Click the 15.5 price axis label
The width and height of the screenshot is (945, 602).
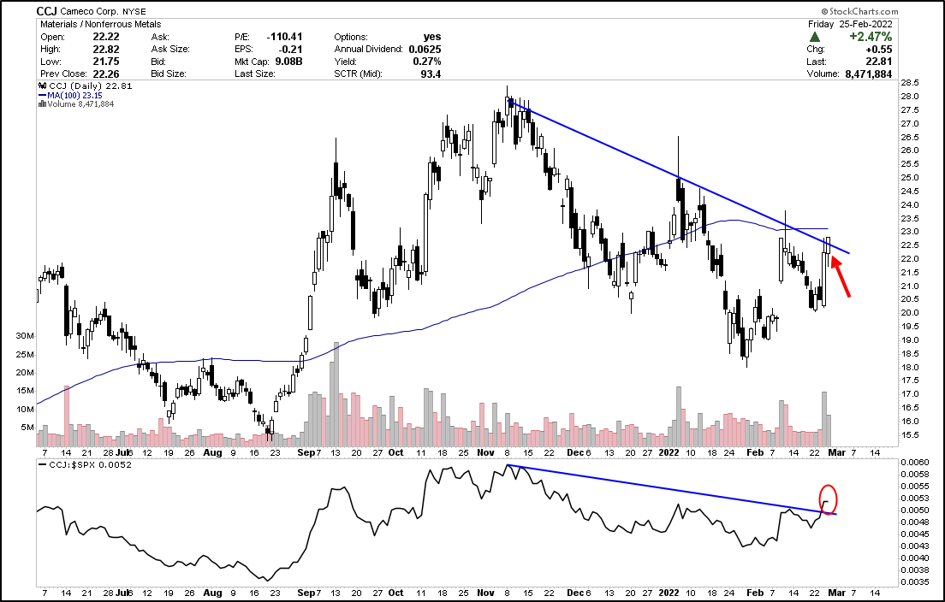click(x=911, y=434)
